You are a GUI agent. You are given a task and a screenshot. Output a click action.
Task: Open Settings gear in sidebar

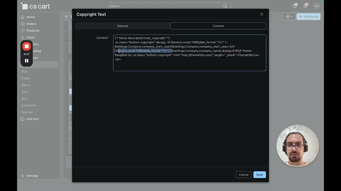23,176
